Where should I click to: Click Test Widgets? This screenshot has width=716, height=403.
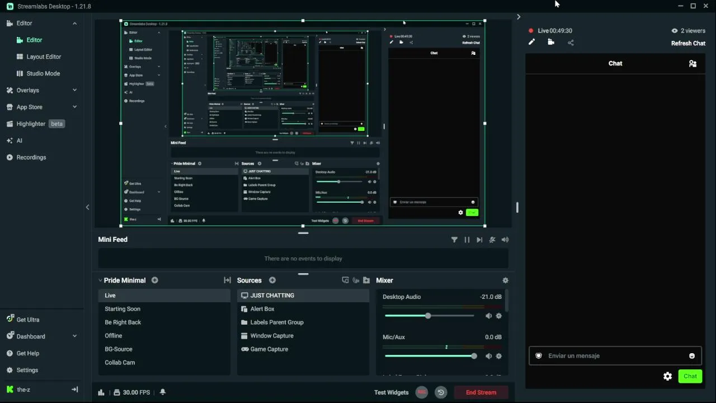point(391,392)
